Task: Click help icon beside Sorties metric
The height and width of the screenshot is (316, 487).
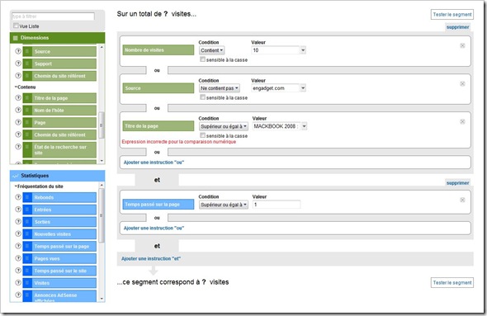Action: 18,222
